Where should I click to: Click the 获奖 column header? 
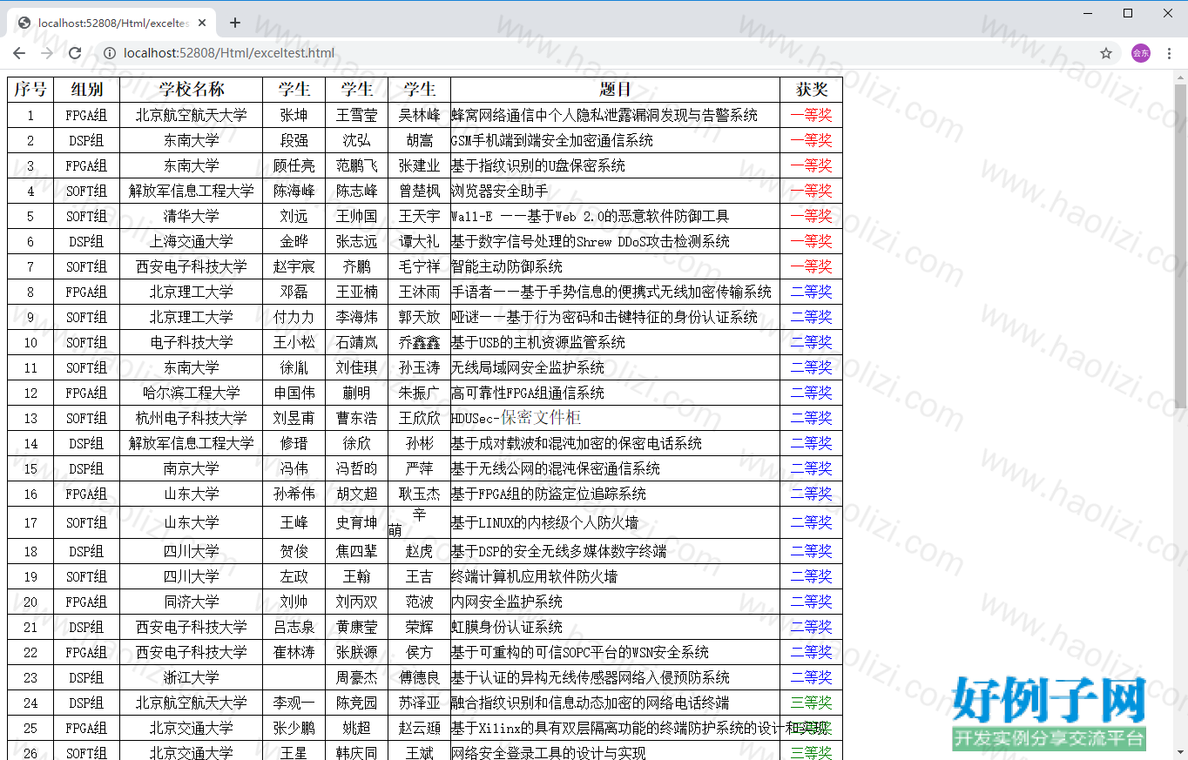point(812,90)
